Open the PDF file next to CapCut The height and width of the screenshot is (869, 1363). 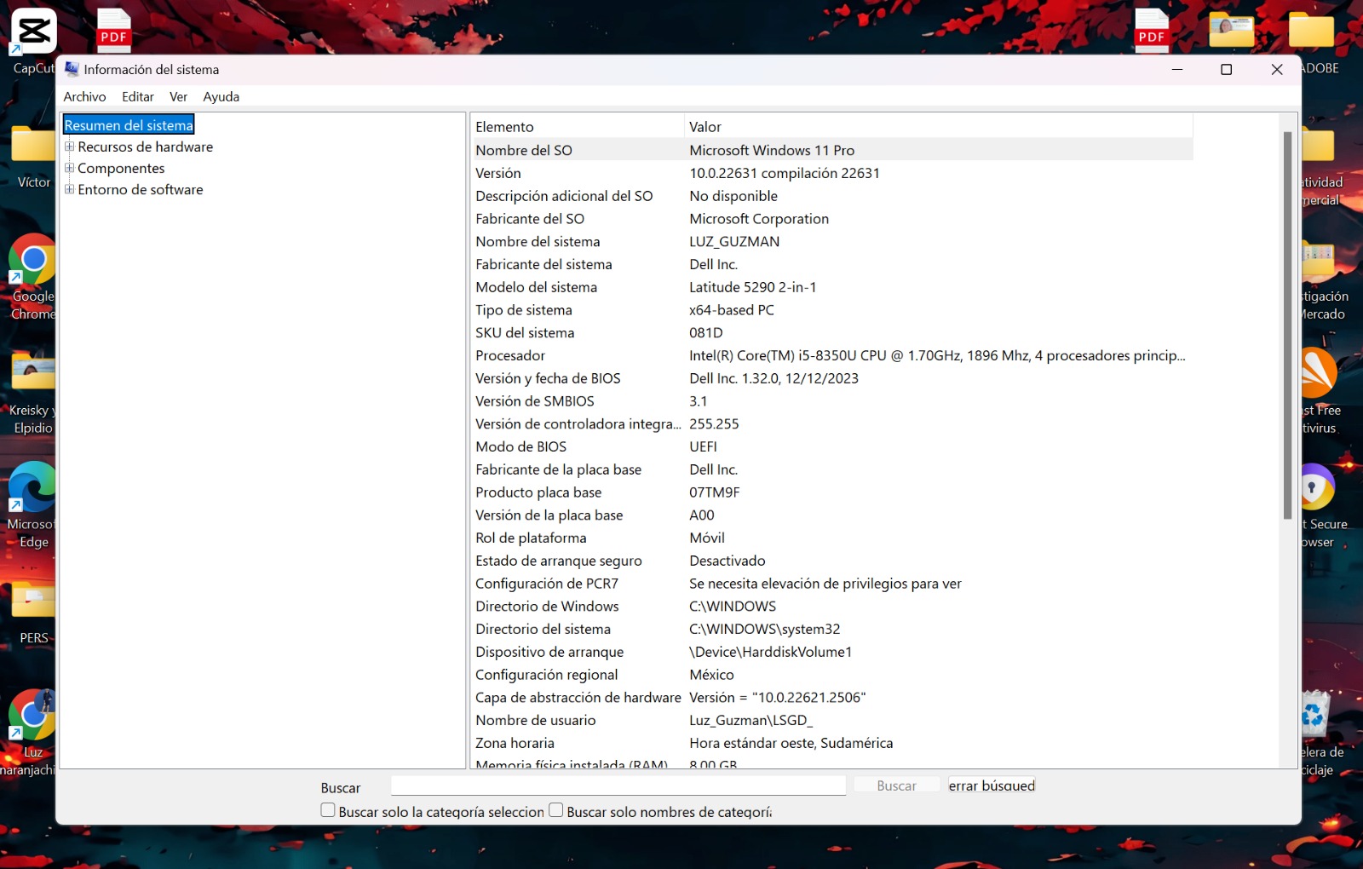[x=113, y=29]
